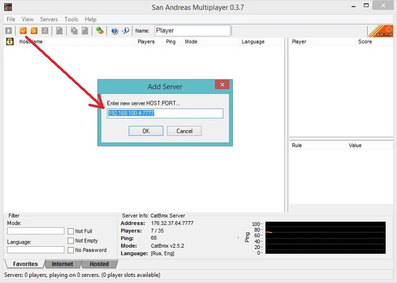Click the About info icon
The width and height of the screenshot is (397, 283).
click(125, 31)
